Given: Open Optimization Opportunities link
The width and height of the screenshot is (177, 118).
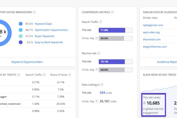Looking at the screenshot, I should click(x=51, y=30).
